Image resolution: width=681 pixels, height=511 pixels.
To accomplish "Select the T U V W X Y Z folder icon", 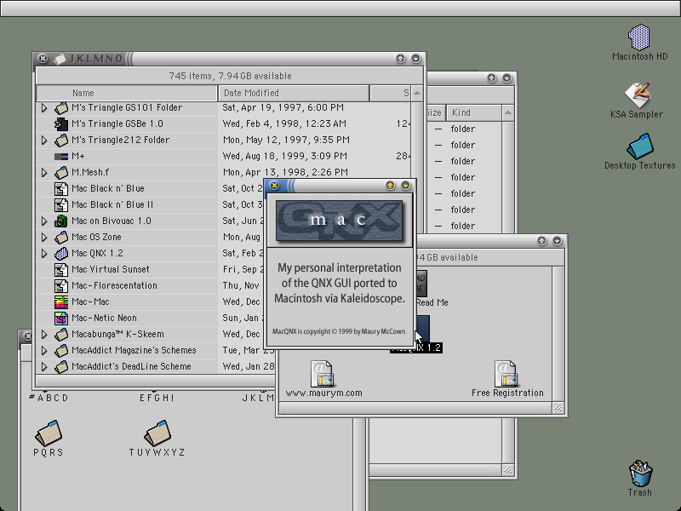I will click(157, 433).
